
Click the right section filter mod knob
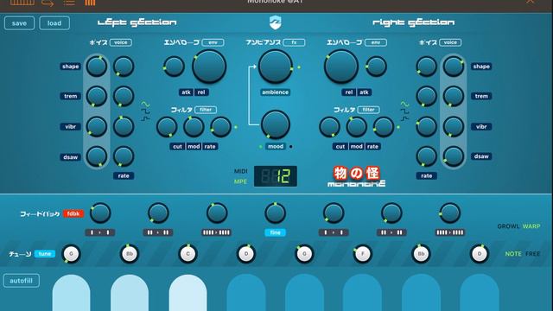(356, 127)
